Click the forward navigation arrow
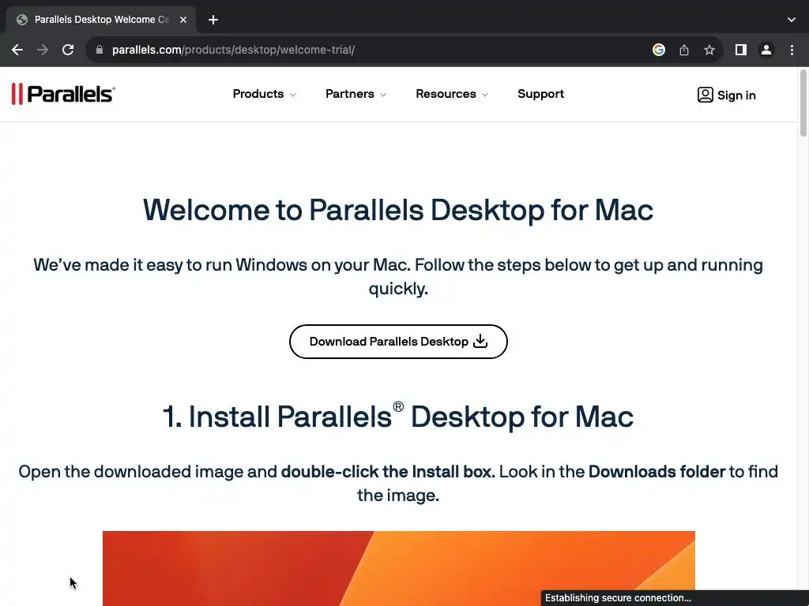This screenshot has width=809, height=606. click(x=43, y=50)
